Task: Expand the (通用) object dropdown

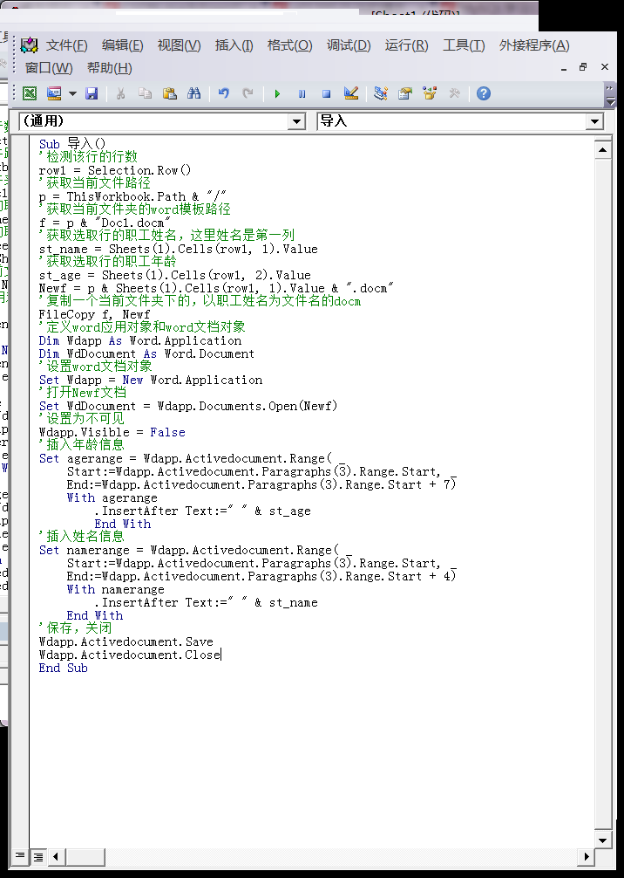Action: point(296,122)
